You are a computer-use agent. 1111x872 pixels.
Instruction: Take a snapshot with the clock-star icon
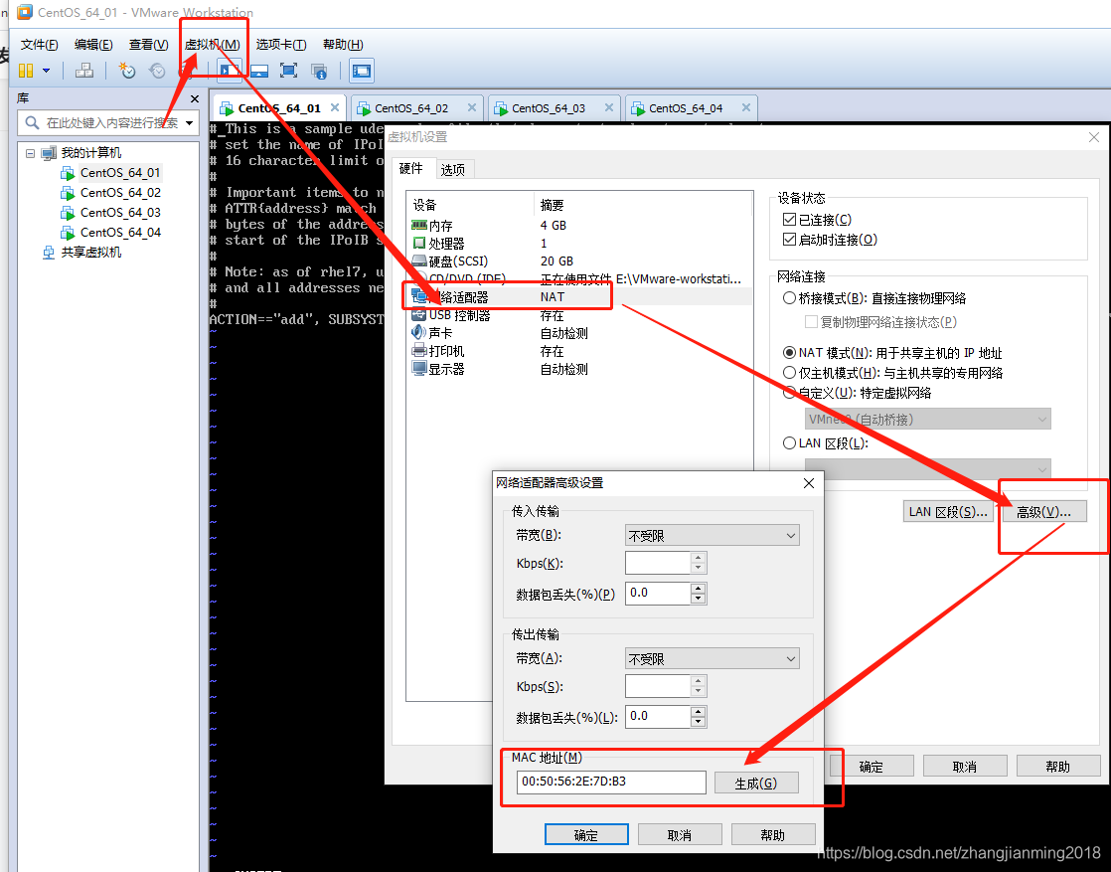coord(127,71)
